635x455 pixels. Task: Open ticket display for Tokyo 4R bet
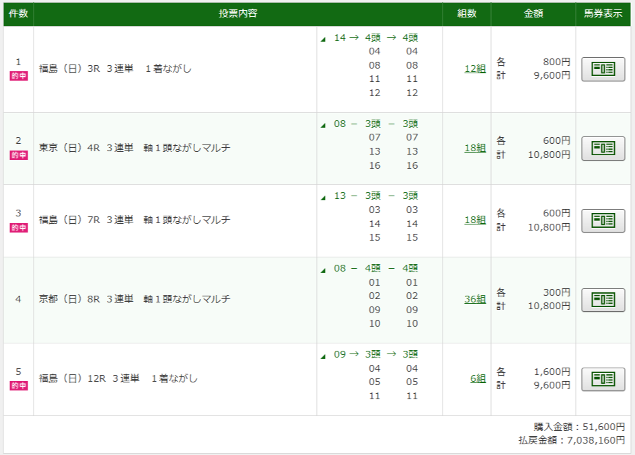tap(603, 148)
